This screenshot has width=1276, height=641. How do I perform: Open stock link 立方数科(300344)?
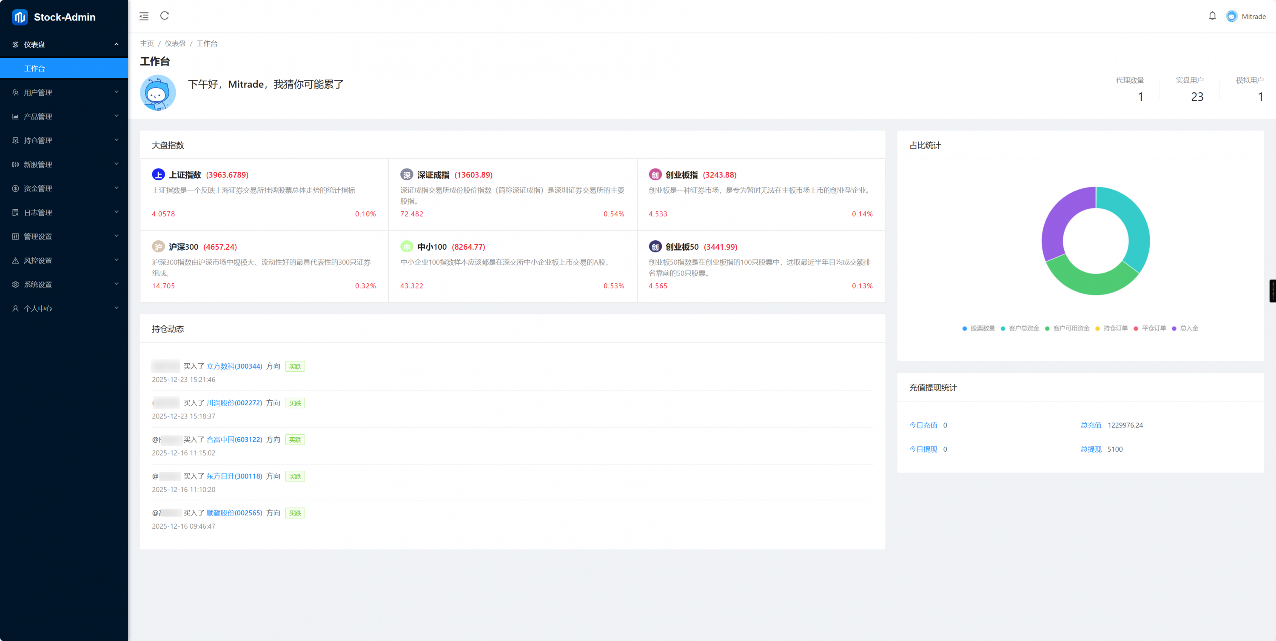[234, 366]
